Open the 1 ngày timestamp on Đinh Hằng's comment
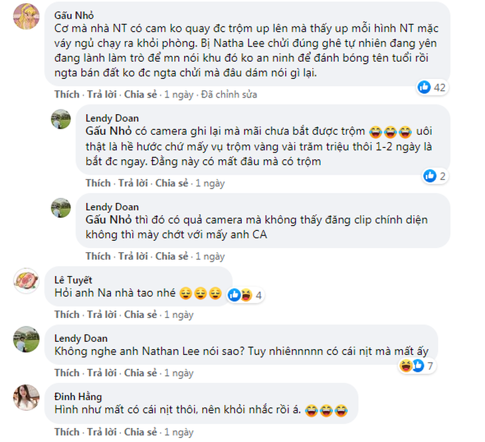Screen dimensions: 485x442 pyautogui.click(x=179, y=432)
